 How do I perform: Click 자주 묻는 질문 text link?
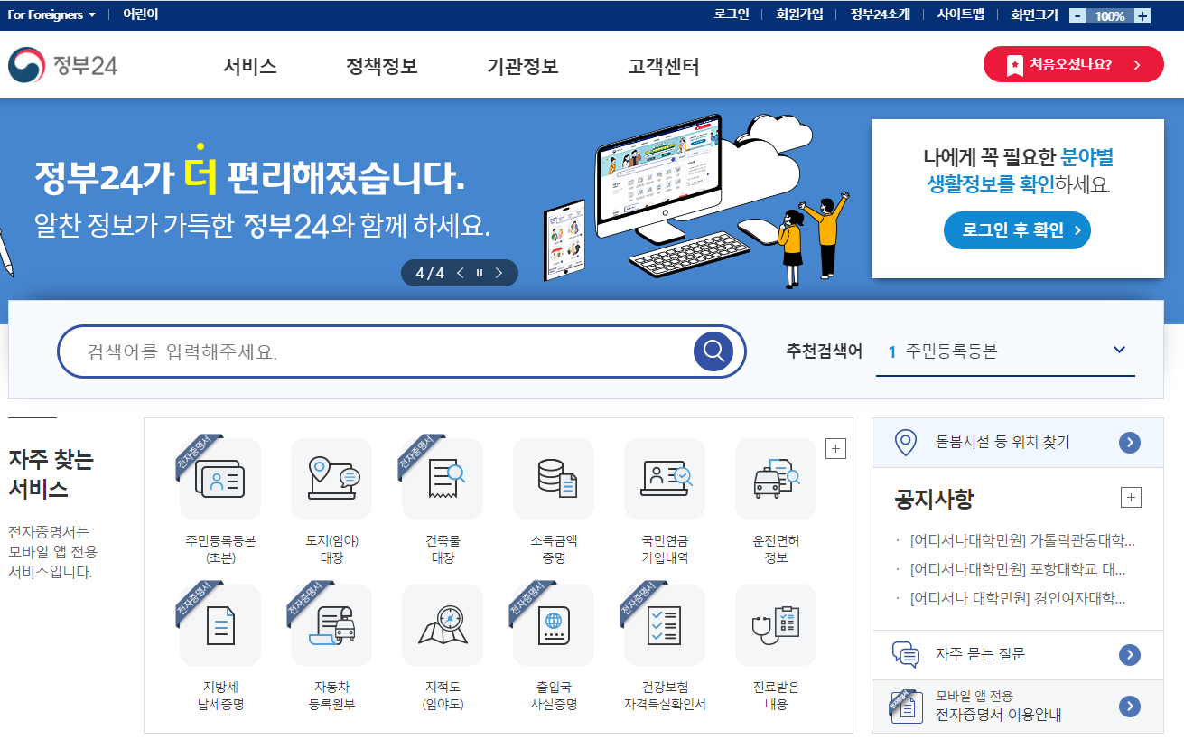coord(981,655)
